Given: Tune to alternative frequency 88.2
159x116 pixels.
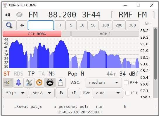Looking at the screenshot, I should pyautogui.click(x=144, y=31).
